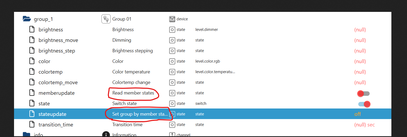The height and width of the screenshot is (137, 407).
Task: Click the channel type icon in info row
Action: [172, 135]
